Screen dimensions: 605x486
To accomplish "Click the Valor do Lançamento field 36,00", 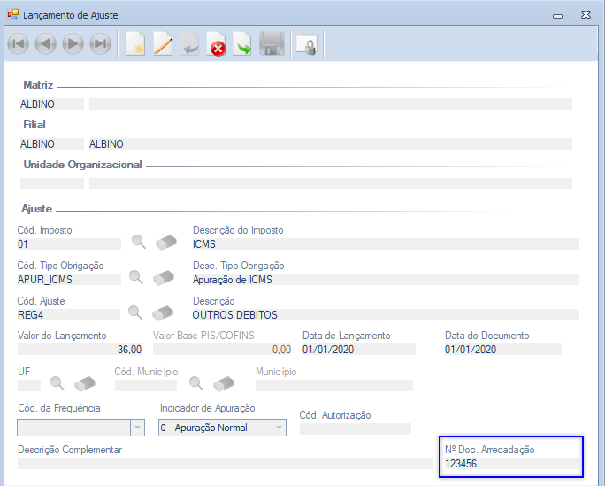I will point(80,350).
